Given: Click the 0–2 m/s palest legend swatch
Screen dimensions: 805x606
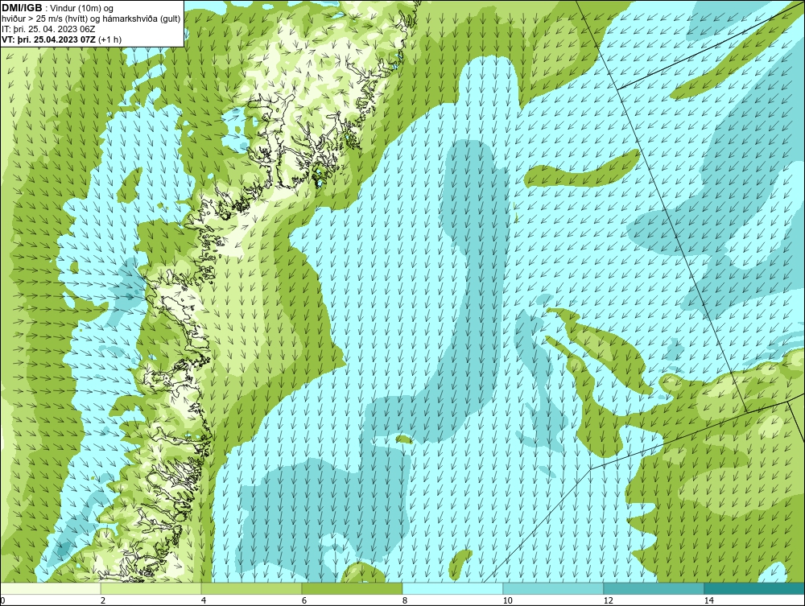Looking at the screenshot, I should (x=50, y=588).
